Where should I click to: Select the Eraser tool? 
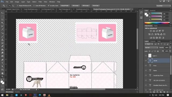click(x=2, y=46)
